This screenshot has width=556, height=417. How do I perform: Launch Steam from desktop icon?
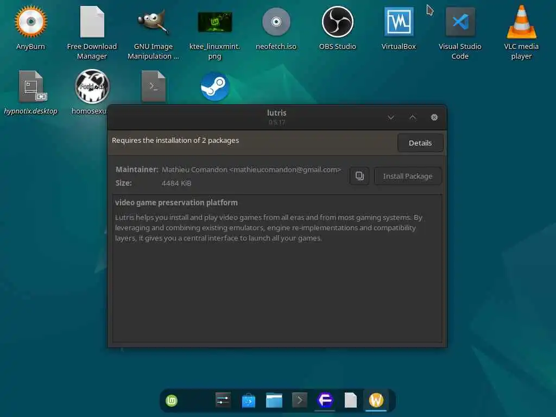point(215,86)
